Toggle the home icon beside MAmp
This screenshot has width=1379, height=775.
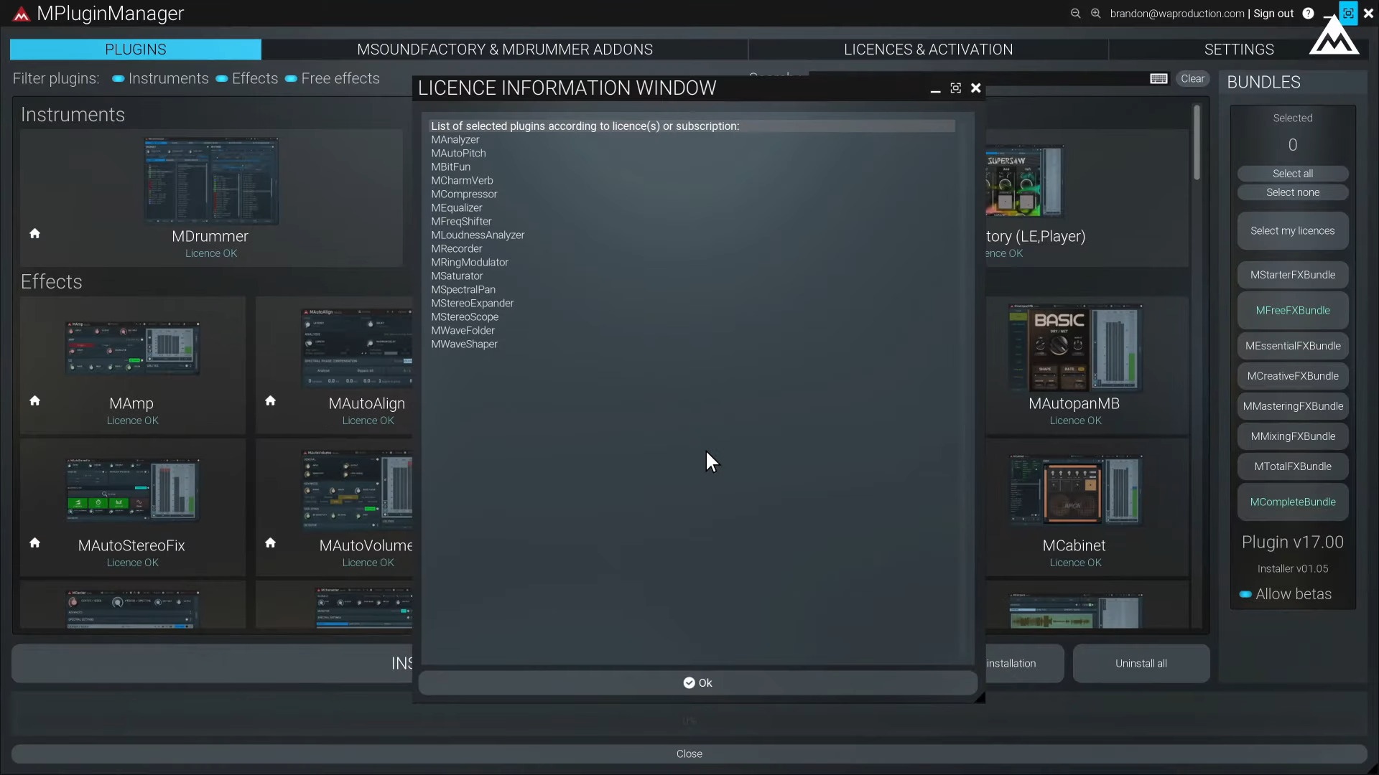pos(34,400)
